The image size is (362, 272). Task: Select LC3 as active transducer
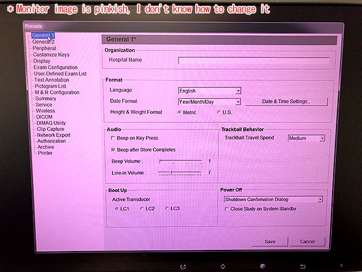click(x=173, y=209)
